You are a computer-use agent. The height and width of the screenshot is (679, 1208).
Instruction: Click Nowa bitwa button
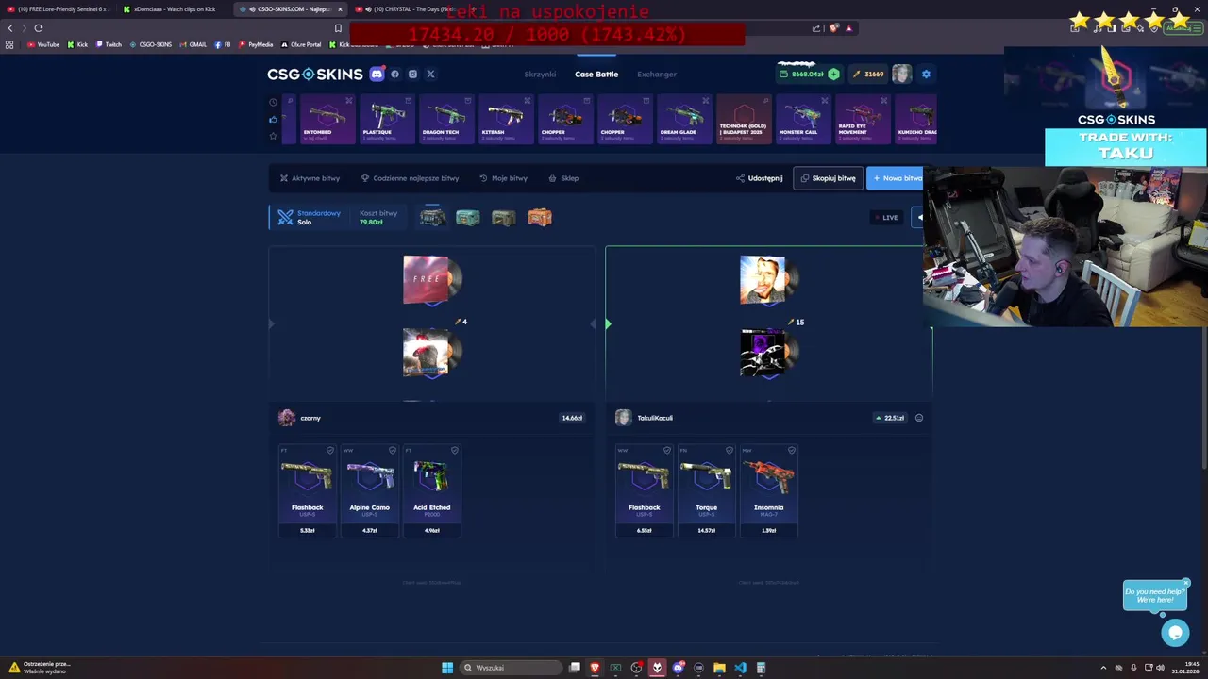(x=895, y=178)
